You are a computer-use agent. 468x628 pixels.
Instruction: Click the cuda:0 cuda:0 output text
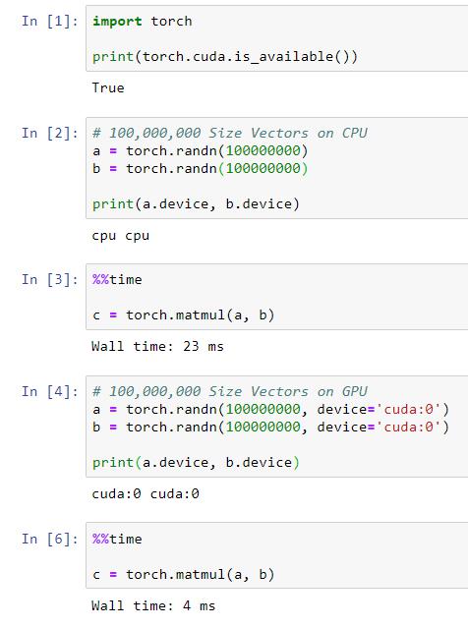pos(146,493)
